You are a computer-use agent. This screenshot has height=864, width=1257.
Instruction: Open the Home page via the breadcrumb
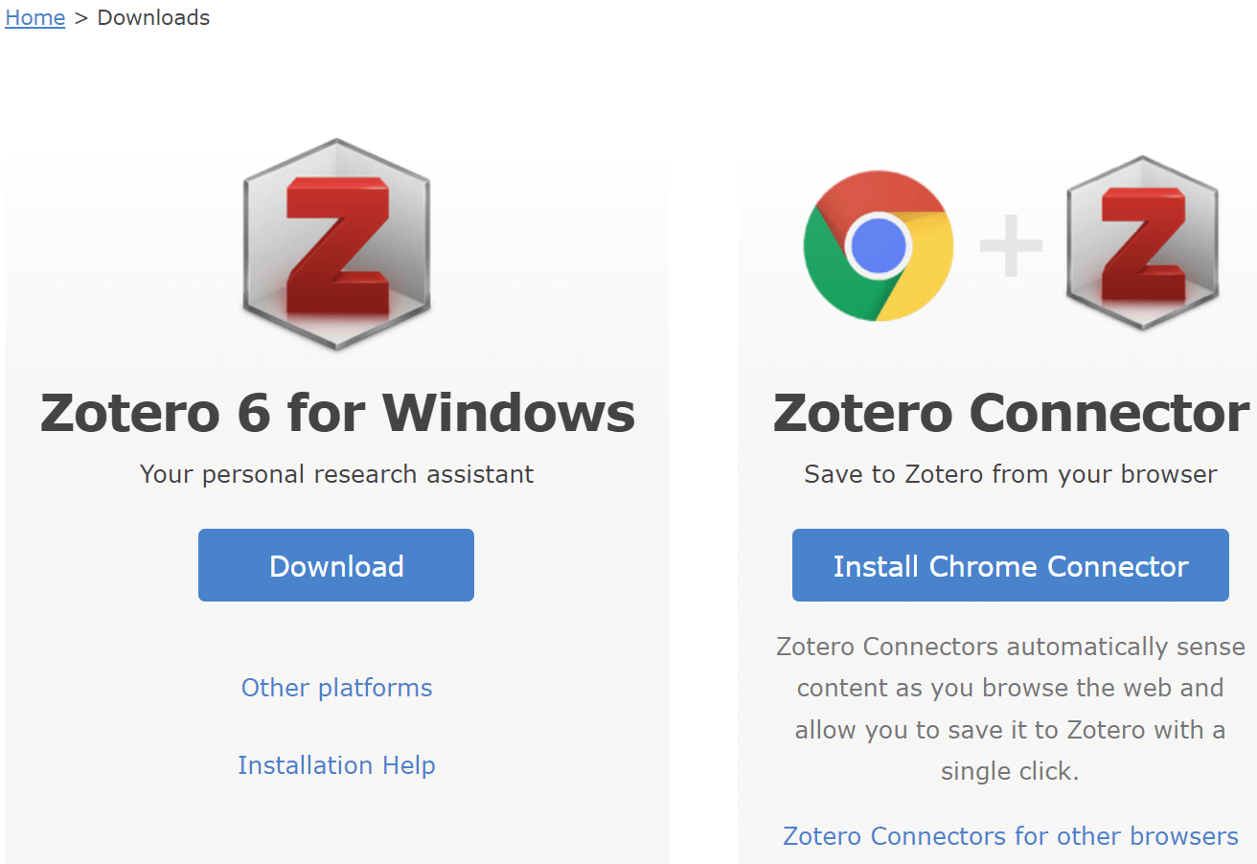pyautogui.click(x=34, y=17)
